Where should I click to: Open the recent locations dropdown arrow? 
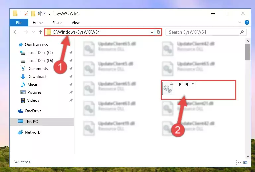click(33, 32)
